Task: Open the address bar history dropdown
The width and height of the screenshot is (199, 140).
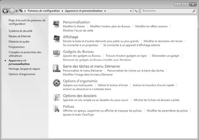Action: click(131, 11)
